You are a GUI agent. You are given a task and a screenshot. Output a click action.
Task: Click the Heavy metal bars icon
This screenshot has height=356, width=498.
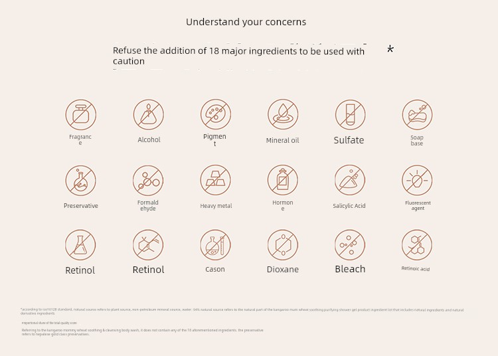215,180
